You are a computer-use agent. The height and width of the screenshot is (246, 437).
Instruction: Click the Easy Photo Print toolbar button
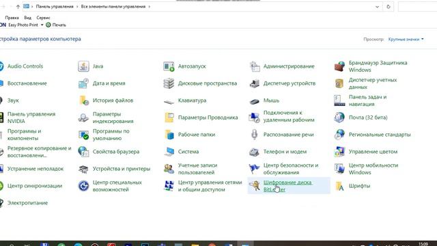(23, 25)
